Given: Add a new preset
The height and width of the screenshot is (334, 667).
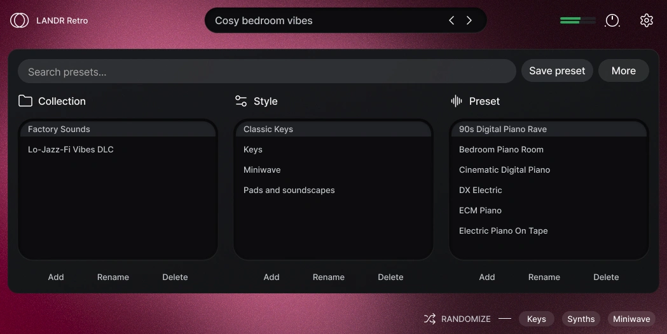Looking at the screenshot, I should (487, 277).
